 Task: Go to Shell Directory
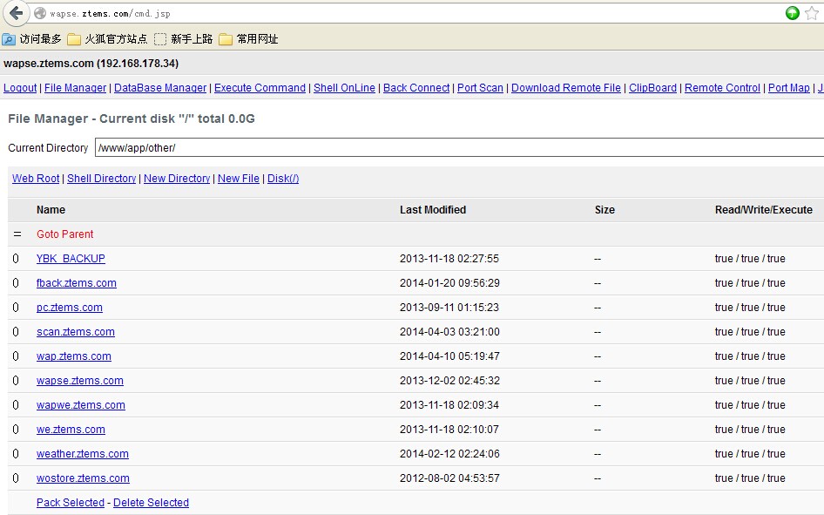(101, 178)
